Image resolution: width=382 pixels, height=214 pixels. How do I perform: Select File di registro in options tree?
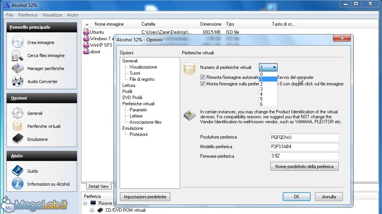142,79
